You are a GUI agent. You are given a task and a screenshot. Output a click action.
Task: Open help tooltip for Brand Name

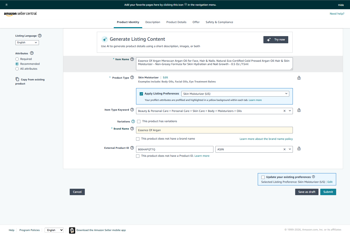(132, 129)
